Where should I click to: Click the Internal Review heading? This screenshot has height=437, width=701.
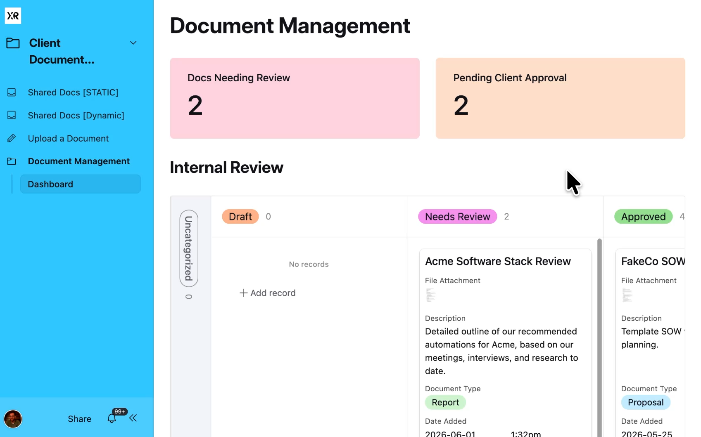pos(226,168)
